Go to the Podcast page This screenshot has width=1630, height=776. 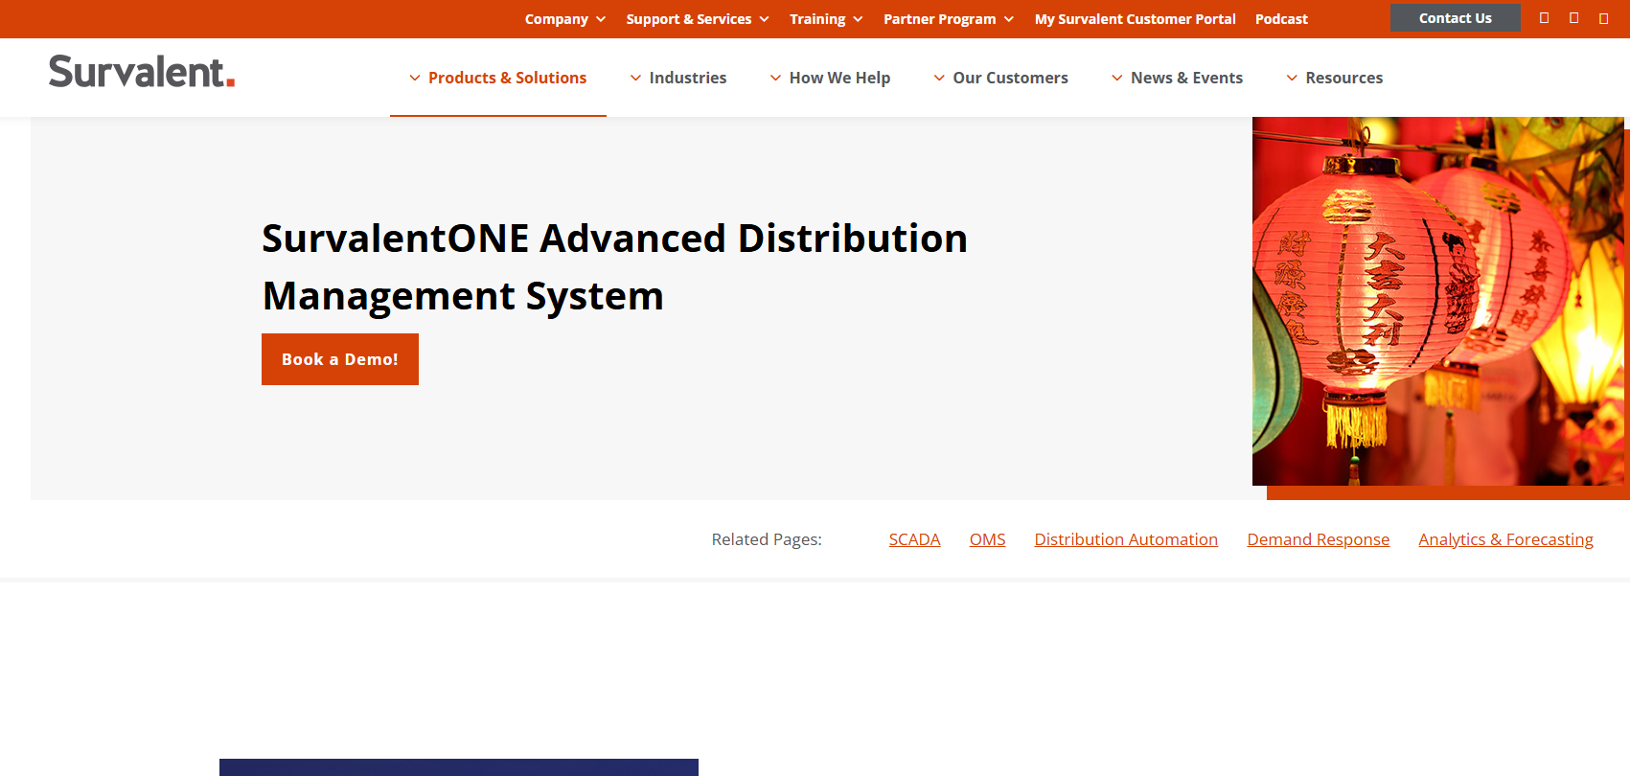pyautogui.click(x=1281, y=19)
